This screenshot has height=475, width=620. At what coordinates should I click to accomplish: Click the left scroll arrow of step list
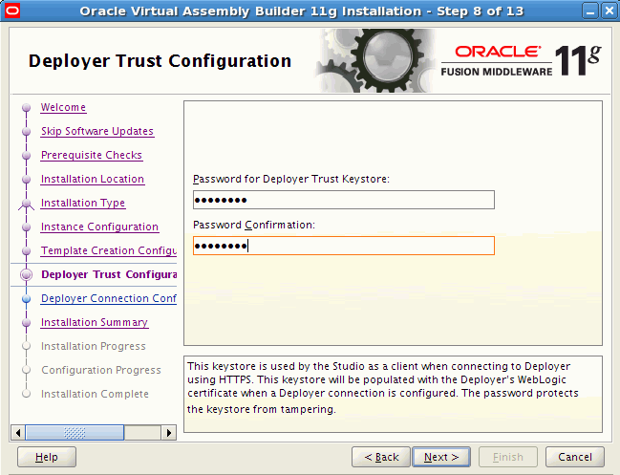pyautogui.click(x=18, y=432)
